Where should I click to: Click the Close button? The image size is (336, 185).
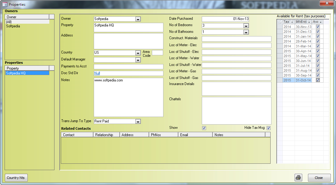pos(319,178)
